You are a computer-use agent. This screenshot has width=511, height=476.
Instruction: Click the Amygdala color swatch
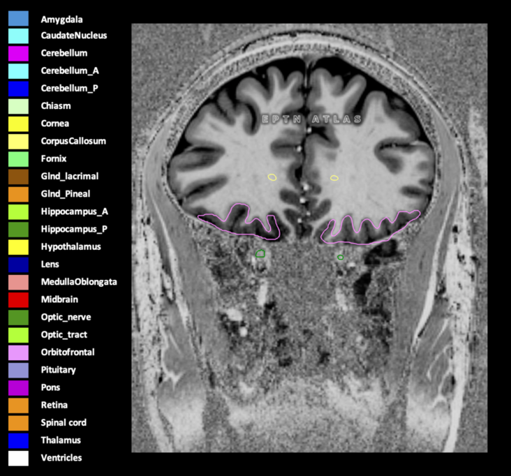[18, 18]
